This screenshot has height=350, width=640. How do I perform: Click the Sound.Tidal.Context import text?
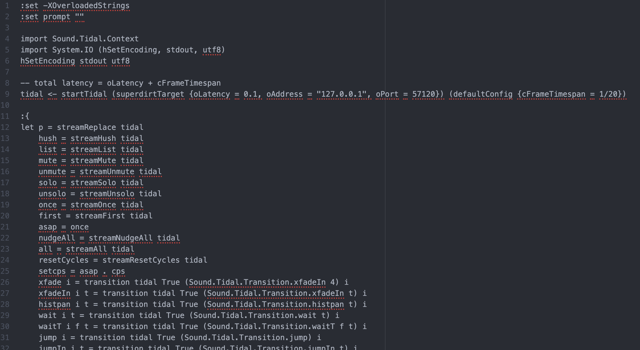pos(95,39)
